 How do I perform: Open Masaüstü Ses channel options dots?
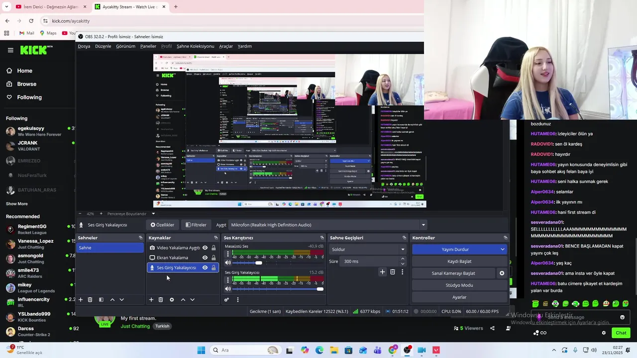(228, 254)
